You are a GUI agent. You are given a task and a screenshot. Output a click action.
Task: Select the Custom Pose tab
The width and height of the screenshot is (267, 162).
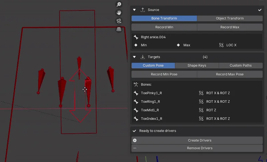[x=153, y=65]
